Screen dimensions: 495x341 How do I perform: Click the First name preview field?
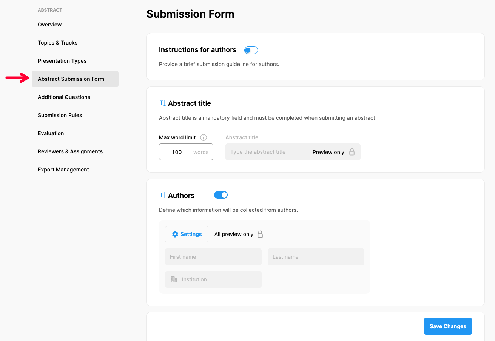coord(213,257)
